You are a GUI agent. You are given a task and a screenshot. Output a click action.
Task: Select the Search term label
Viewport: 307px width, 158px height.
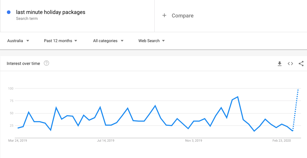click(x=27, y=19)
